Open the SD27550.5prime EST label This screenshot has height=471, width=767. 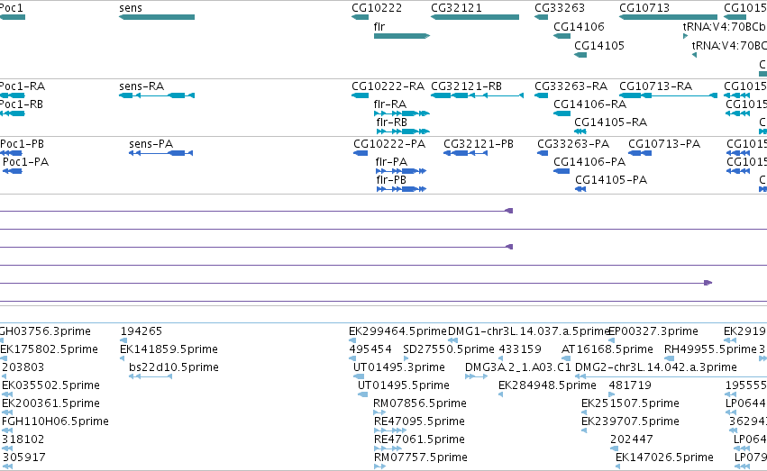coord(449,349)
